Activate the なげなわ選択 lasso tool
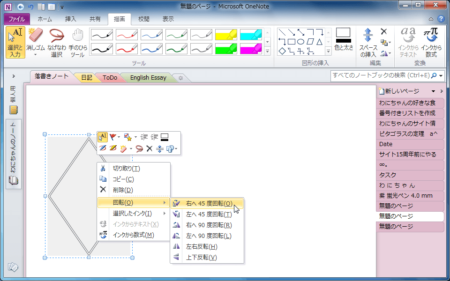The height and width of the screenshot is (281, 450). (57, 43)
